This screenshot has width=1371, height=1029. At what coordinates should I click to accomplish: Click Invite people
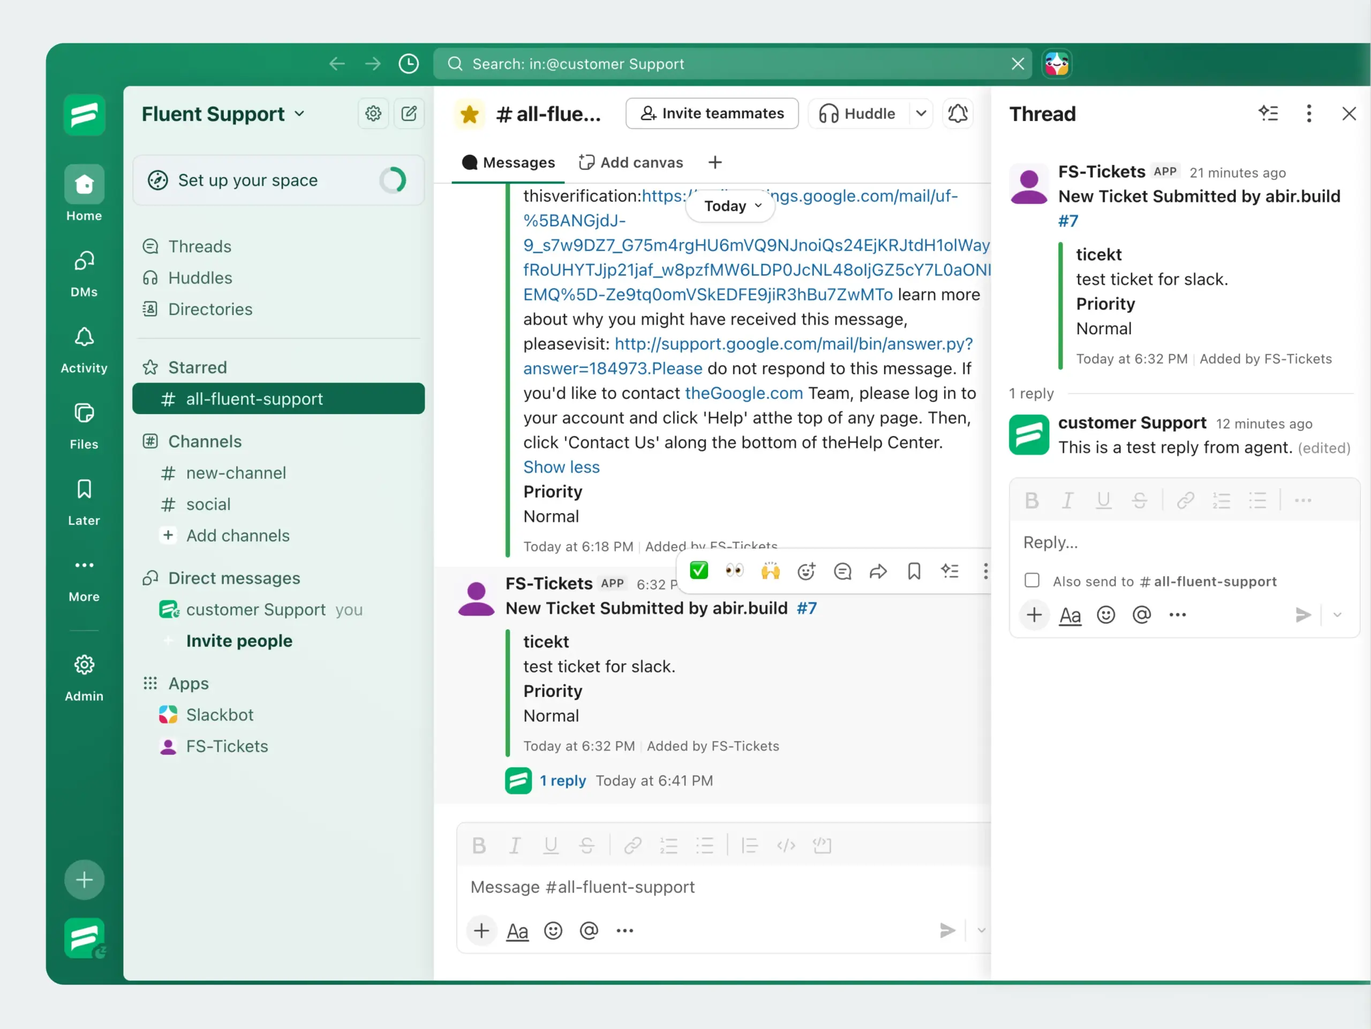239,641
